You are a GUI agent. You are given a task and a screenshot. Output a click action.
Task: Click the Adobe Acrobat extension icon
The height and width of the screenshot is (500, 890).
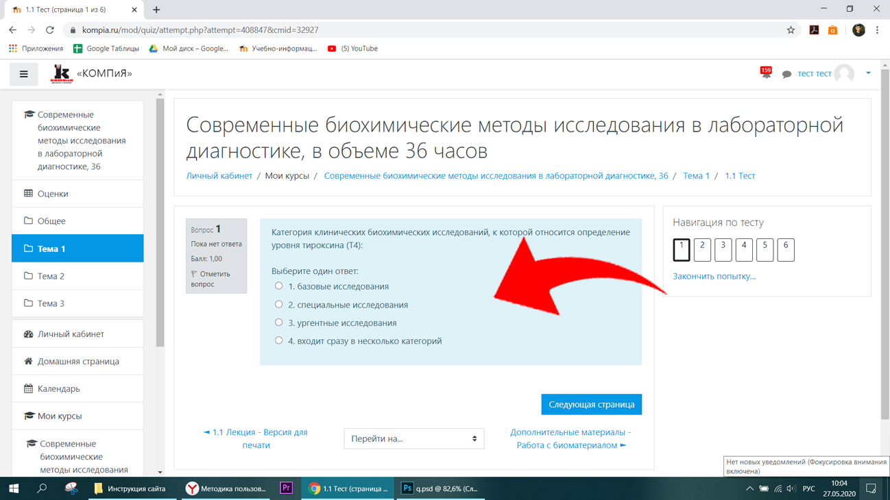coord(814,30)
